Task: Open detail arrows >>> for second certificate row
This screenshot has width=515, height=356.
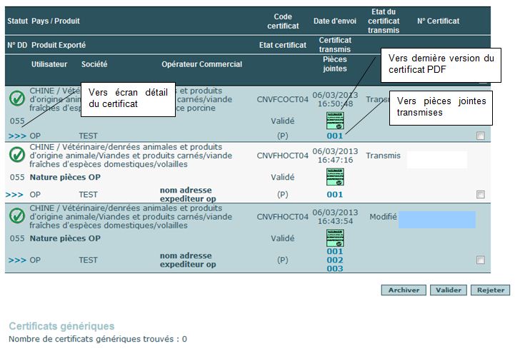Action: point(14,195)
